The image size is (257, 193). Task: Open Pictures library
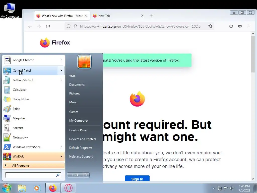tap(74, 93)
